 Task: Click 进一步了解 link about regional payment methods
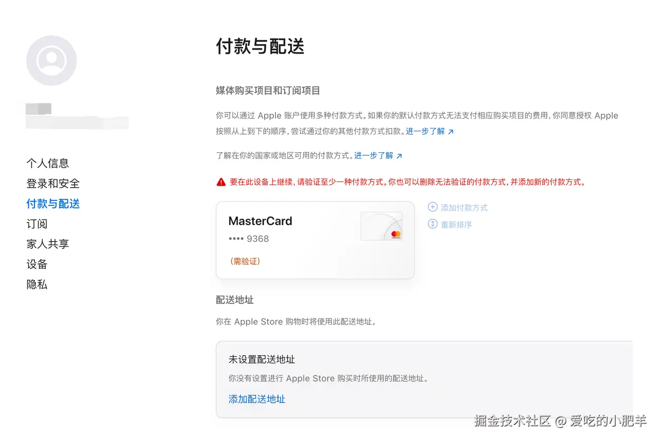[378, 155]
